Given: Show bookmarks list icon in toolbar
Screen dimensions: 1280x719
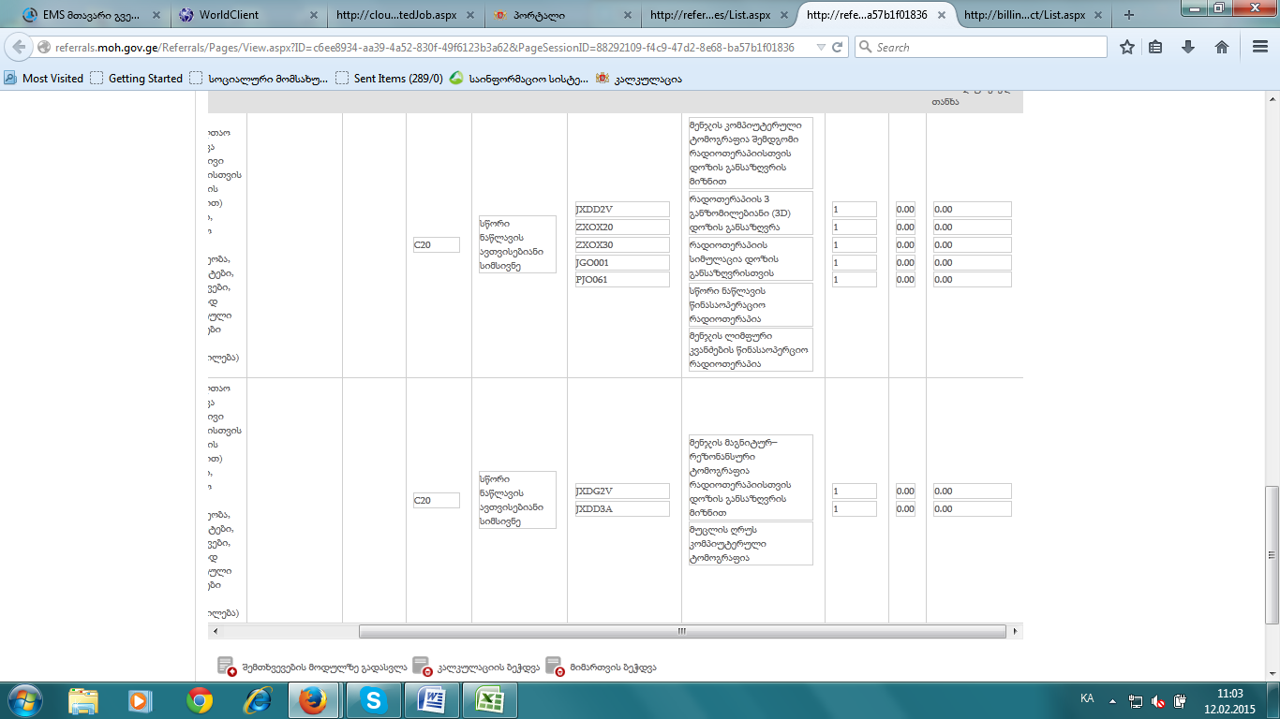Looking at the screenshot, I should tap(1156, 47).
